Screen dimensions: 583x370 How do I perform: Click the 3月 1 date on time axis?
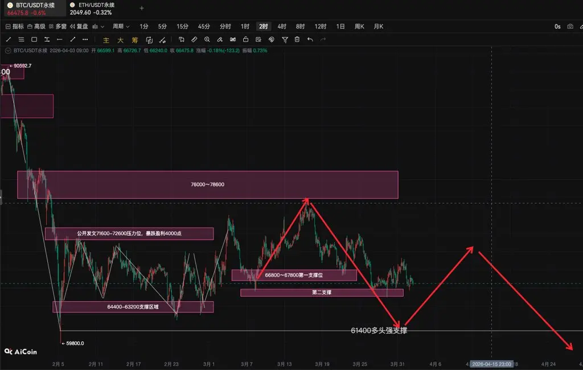208,364
